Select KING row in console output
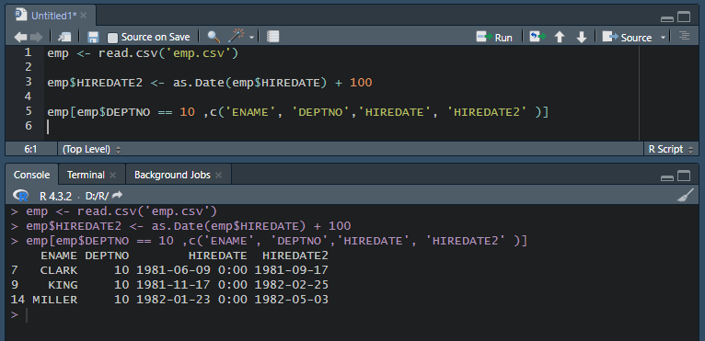The width and height of the screenshot is (705, 341). pos(170,285)
